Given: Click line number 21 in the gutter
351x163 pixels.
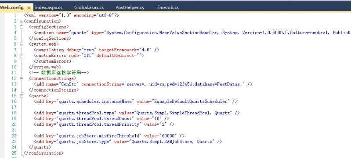Looking at the screenshot, I should [x=14, y=130].
